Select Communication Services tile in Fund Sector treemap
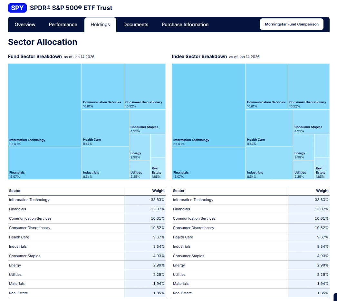The height and width of the screenshot is (301, 337). tap(102, 86)
